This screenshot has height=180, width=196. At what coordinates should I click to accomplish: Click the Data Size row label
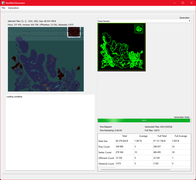(103, 141)
